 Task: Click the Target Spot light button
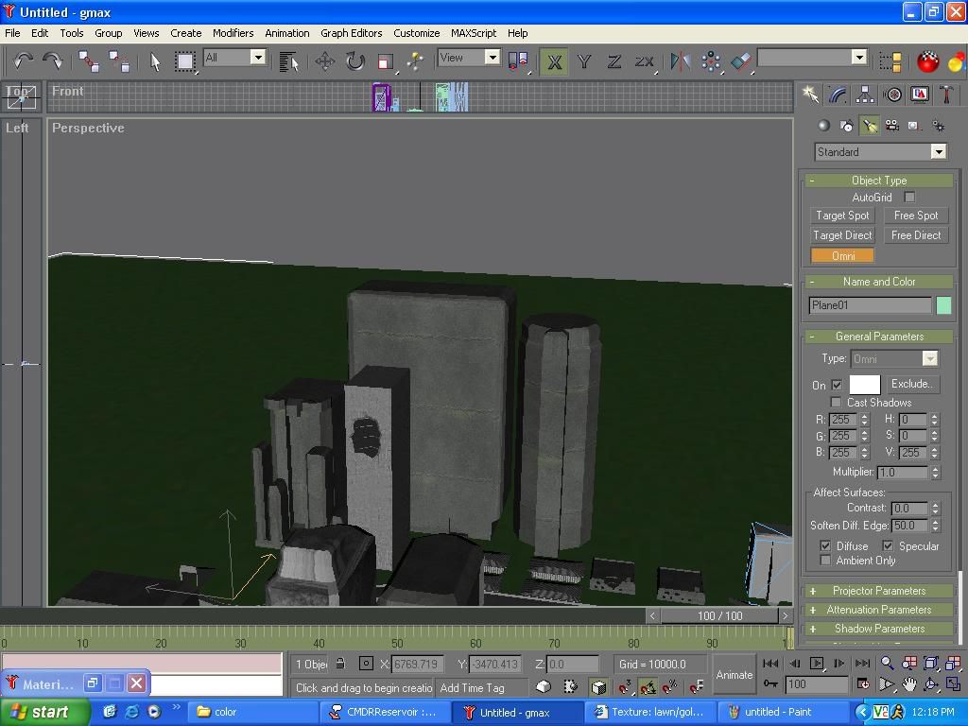coord(842,216)
